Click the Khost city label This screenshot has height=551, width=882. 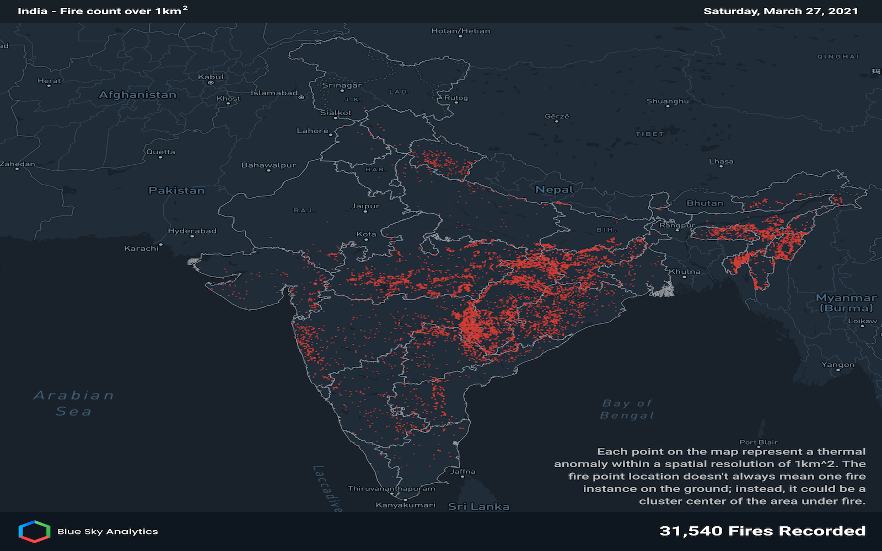[228, 99]
